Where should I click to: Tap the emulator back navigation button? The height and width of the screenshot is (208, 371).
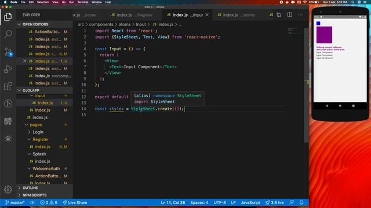pos(327,106)
